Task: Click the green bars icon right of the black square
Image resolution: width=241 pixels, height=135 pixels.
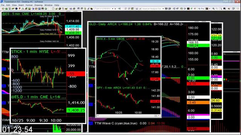Action: coord(192,9)
